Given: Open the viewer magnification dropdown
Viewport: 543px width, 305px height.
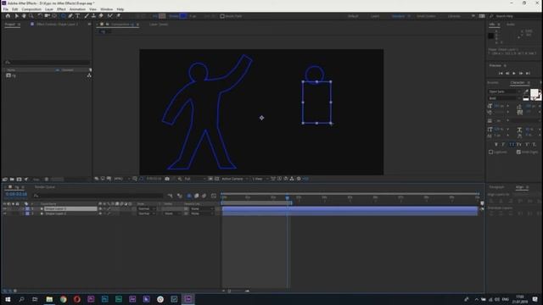Looking at the screenshot, I should coord(122,179).
